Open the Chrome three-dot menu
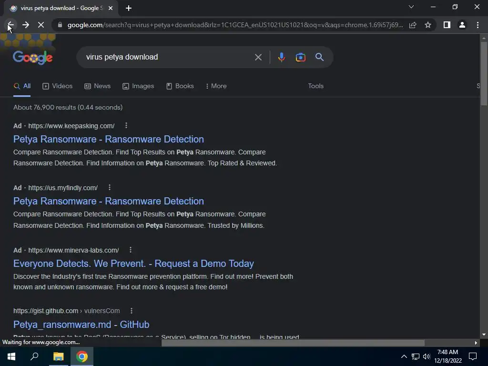488x366 pixels. pos(478,25)
